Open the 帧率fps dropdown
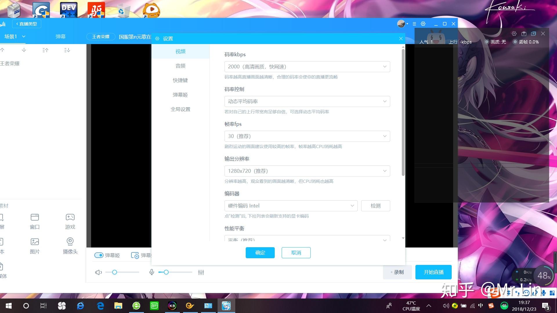The height and width of the screenshot is (313, 557). point(307,136)
